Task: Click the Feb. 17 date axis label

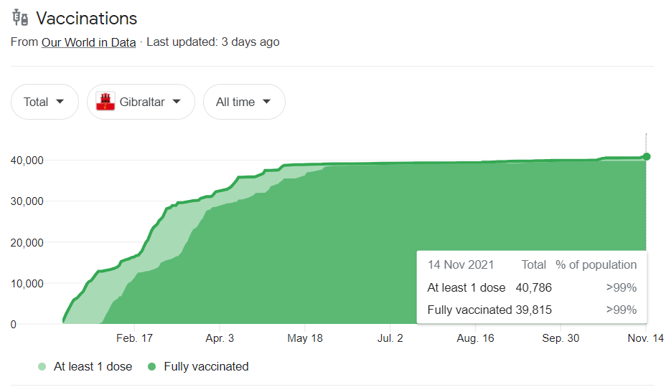Action: coord(135,339)
